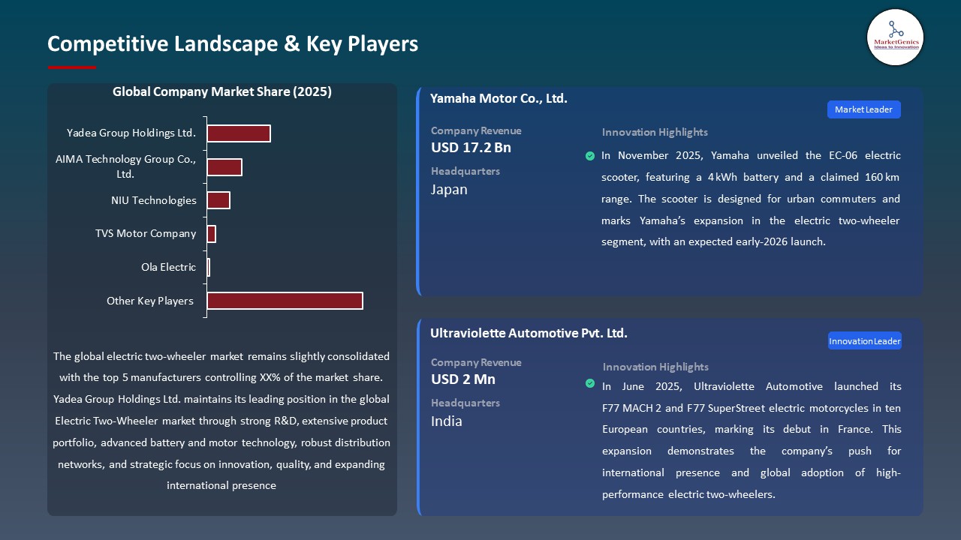This screenshot has width=961, height=540.
Task: Select the AIMA Technology Group bar
Action: (x=224, y=167)
